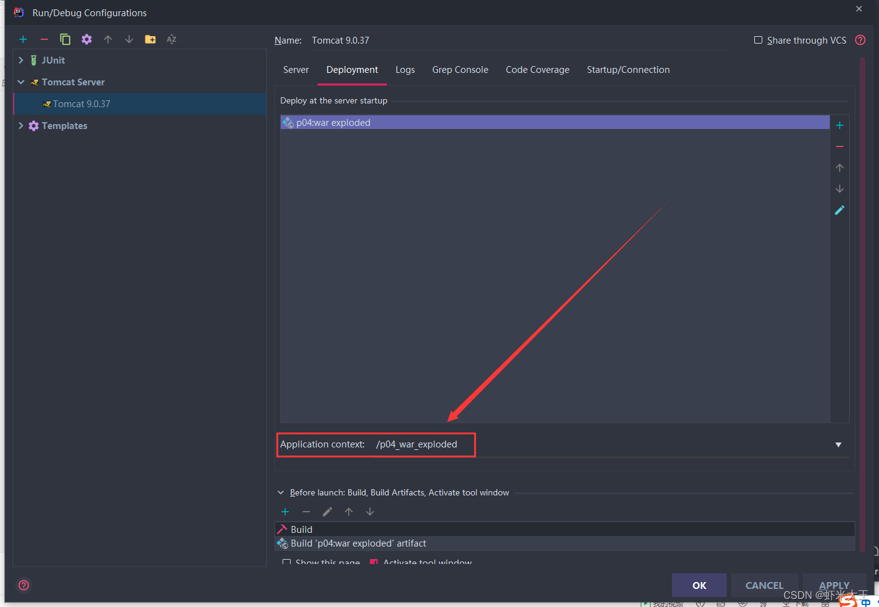Viewport: 879px width, 607px height.
Task: Click the Name field Tomcat 9.0.37
Action: (x=520, y=40)
